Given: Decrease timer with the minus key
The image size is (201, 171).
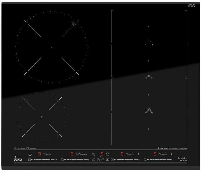Looking at the screenshot, I should [98, 160].
